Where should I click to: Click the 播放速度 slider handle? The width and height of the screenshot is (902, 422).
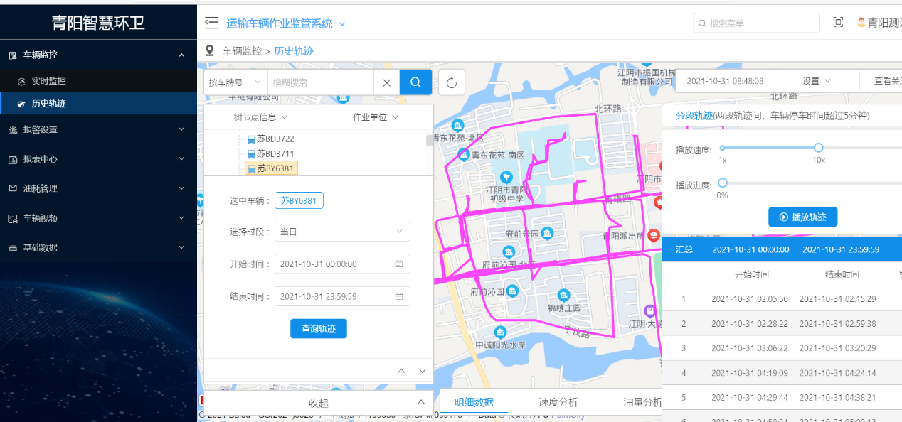point(818,148)
